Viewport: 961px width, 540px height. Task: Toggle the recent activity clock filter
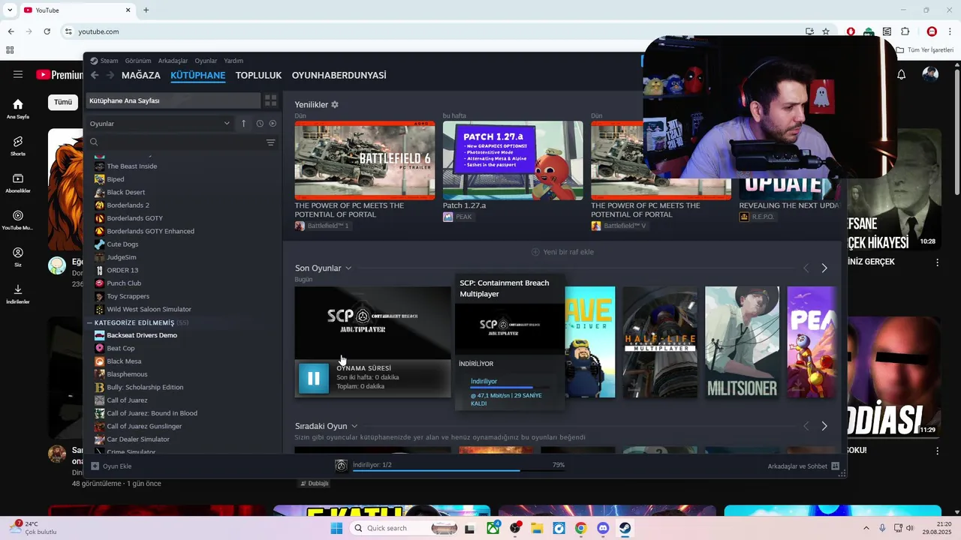coord(260,124)
